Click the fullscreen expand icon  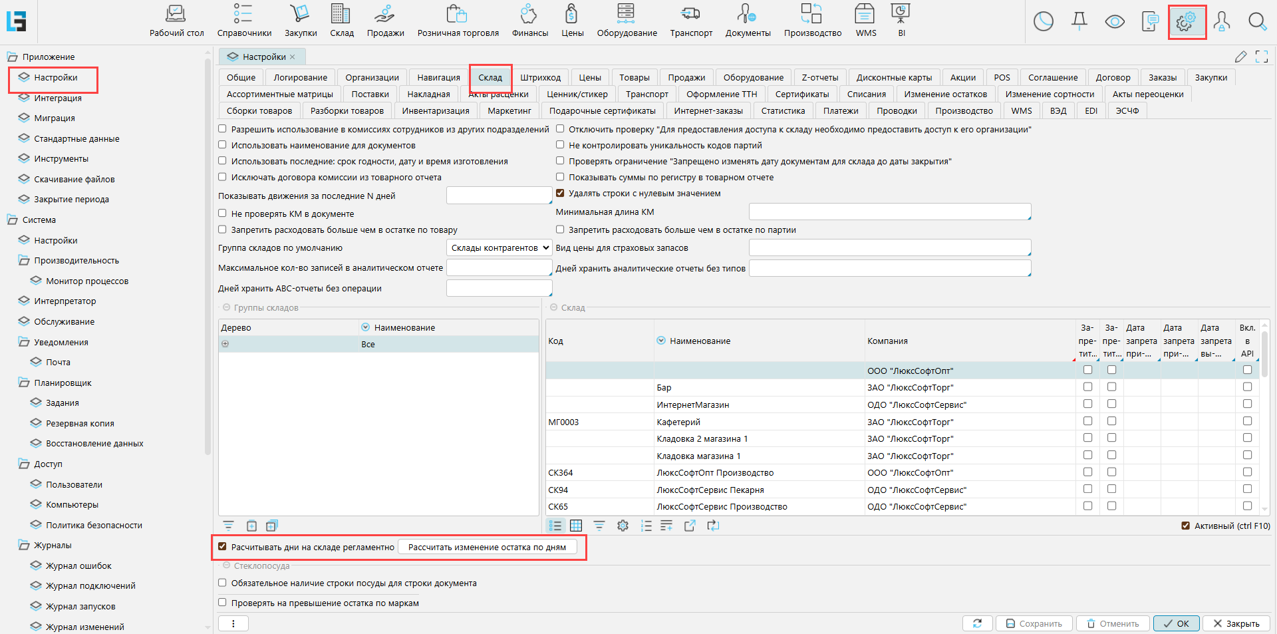tap(1261, 57)
